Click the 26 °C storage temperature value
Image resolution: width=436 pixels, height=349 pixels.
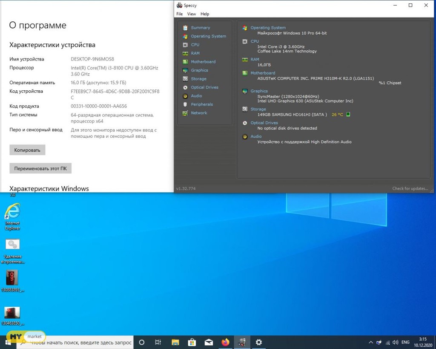[x=337, y=114]
